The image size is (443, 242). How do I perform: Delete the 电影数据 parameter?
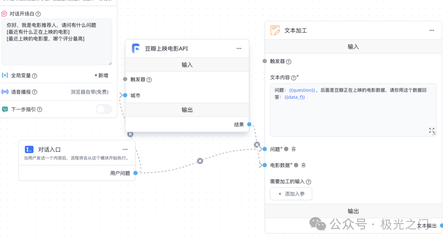[304, 165]
